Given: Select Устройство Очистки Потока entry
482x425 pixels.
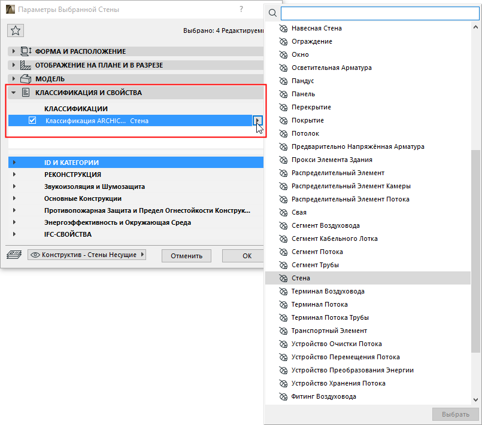Looking at the screenshot, I should coord(368,344).
